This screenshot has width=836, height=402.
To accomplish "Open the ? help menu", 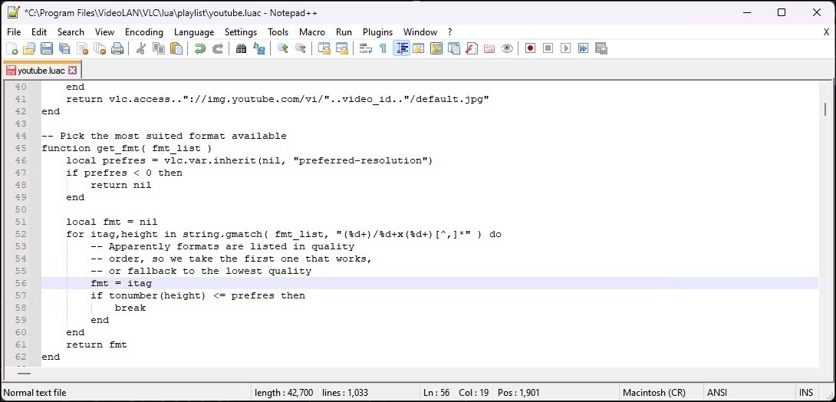I will point(450,32).
